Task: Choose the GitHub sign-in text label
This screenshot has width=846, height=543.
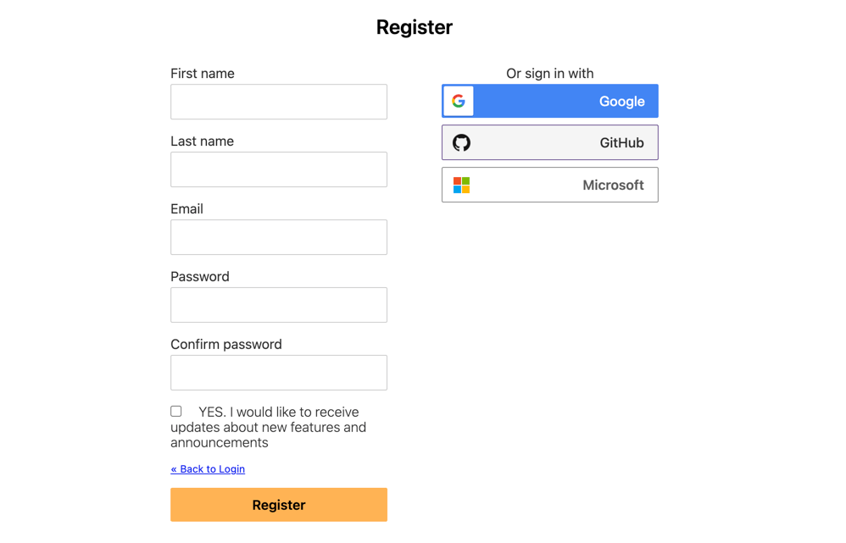Action: [x=621, y=143]
